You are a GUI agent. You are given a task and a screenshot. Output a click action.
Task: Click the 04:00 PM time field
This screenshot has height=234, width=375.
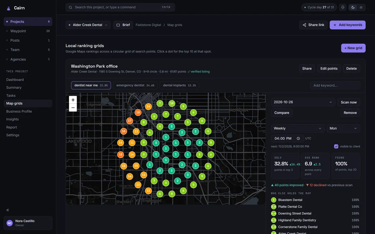[x=287, y=138]
